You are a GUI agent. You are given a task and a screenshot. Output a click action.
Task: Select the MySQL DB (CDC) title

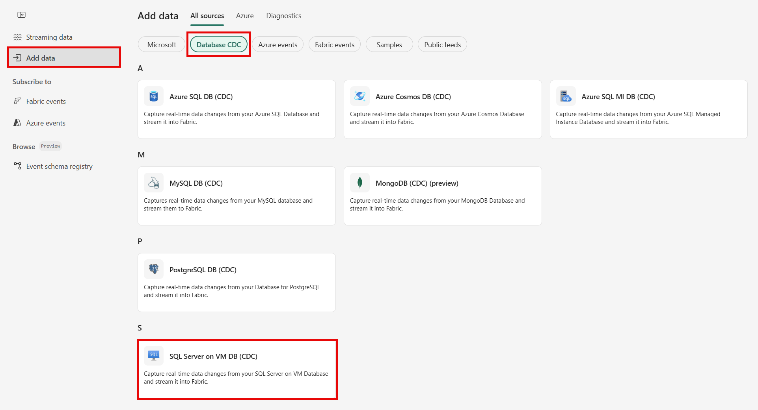coord(196,183)
